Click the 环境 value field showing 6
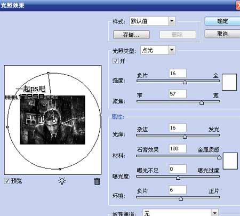Image resolution: width=240 pixels, height=216 pixels. 178,190
